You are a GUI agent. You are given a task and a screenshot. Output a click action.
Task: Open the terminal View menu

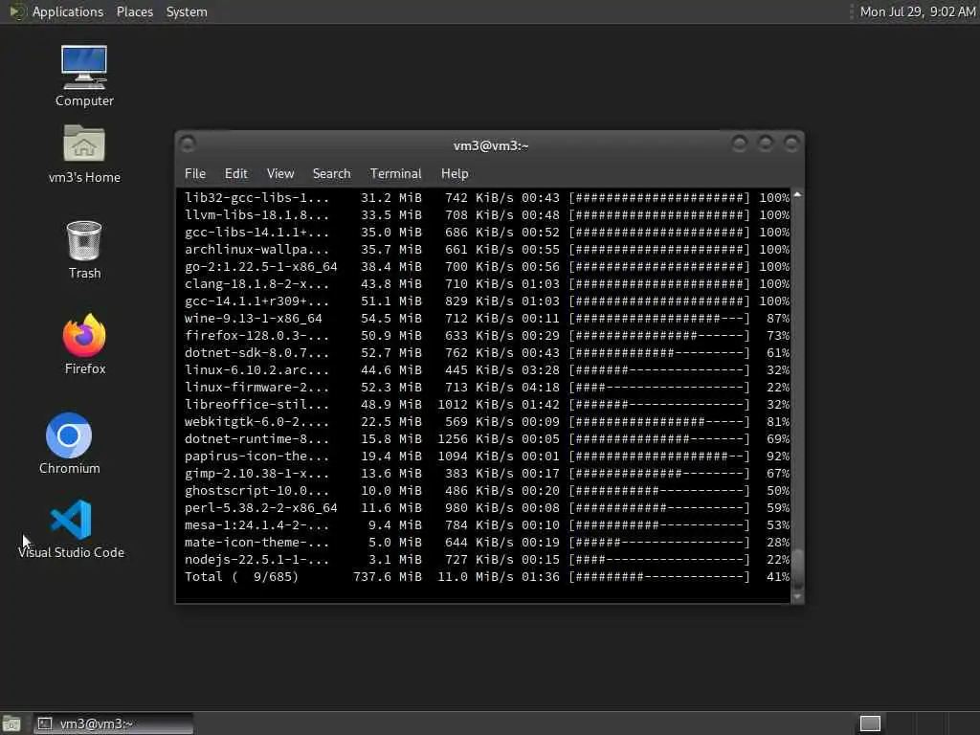point(280,174)
